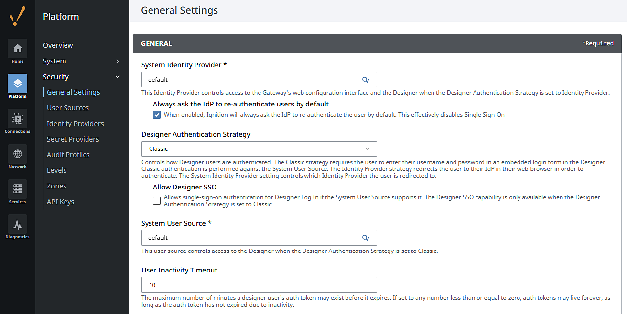Image resolution: width=627 pixels, height=314 pixels.
Task: Open the Overview page
Action: (58, 45)
